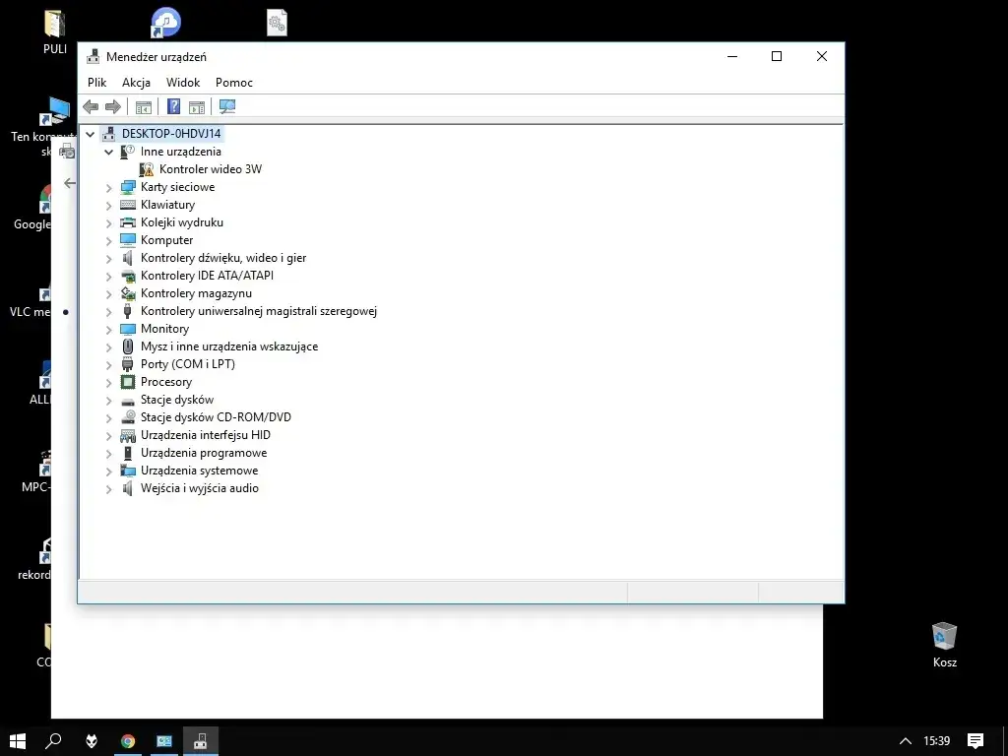
Task: Click the Urządzenia interfejsu HID icon
Action: click(128, 435)
